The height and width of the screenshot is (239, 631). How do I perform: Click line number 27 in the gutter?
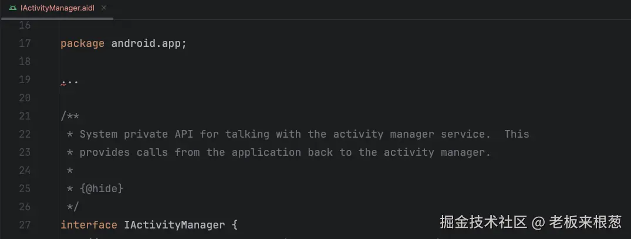click(25, 225)
